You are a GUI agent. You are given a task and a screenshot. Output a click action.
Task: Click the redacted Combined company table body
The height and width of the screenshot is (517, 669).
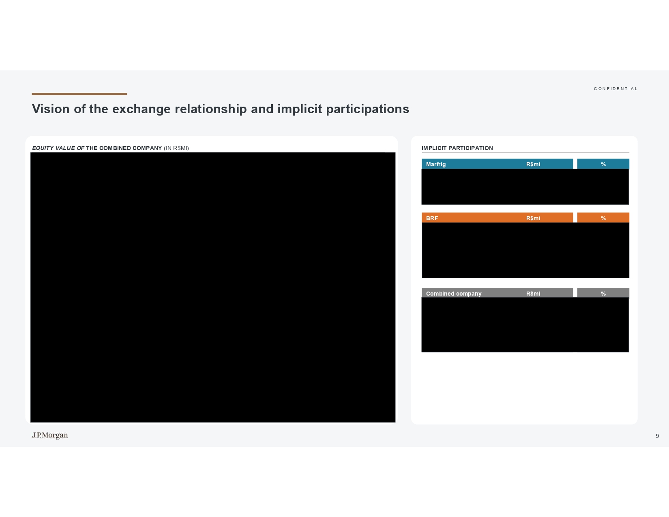pos(525,325)
